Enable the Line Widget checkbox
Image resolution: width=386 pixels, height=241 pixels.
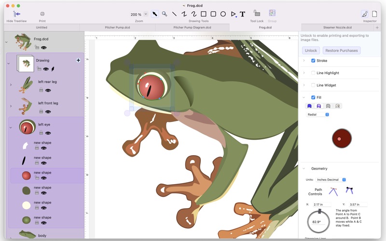(313, 85)
